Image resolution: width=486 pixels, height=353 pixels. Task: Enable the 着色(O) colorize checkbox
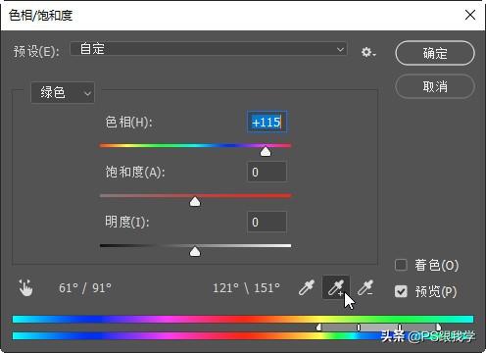click(401, 265)
